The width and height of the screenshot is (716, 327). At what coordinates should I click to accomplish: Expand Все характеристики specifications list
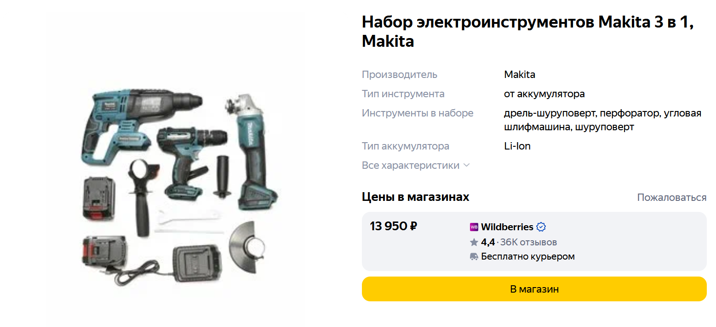tap(416, 166)
